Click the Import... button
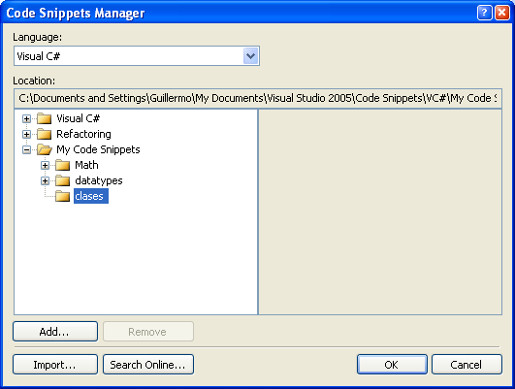The width and height of the screenshot is (515, 389). click(55, 365)
